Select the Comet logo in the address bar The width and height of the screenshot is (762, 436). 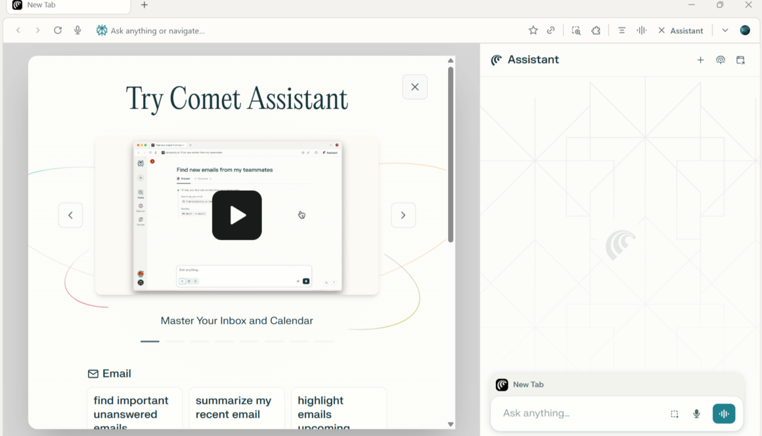click(x=101, y=30)
